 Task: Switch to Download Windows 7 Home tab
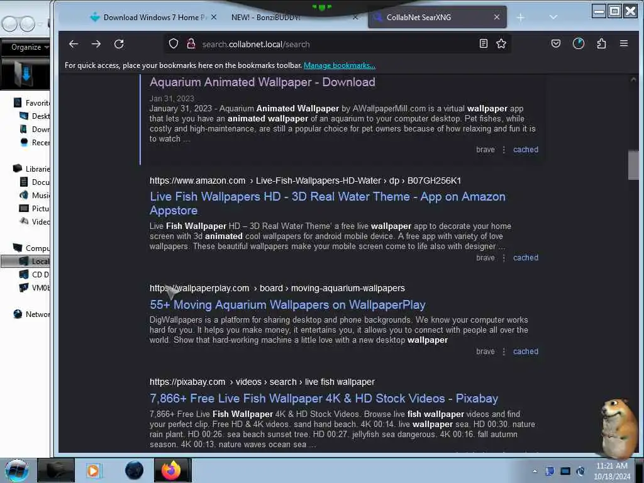click(x=152, y=17)
